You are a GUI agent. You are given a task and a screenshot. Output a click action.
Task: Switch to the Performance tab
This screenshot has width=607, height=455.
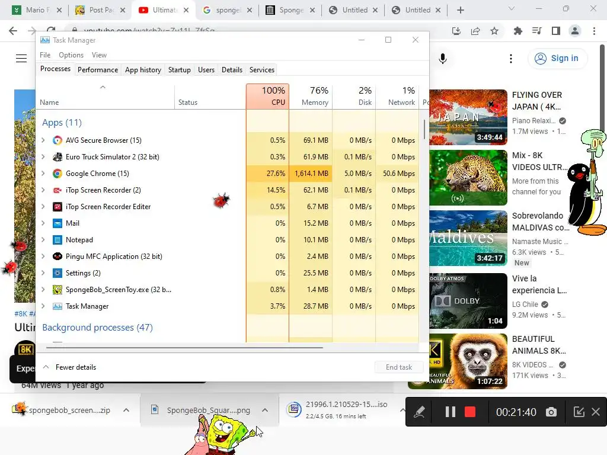(98, 70)
